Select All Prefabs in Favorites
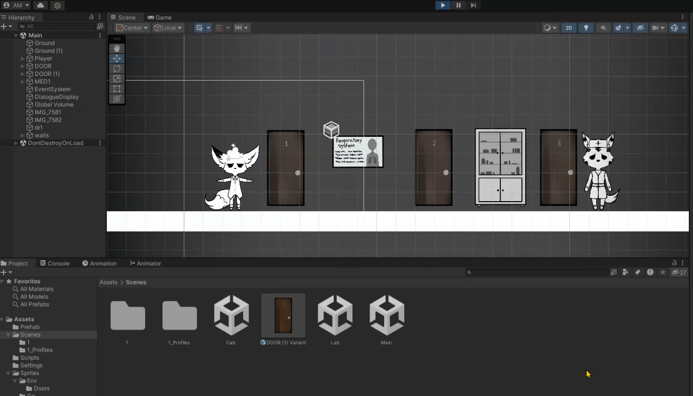 click(x=35, y=304)
